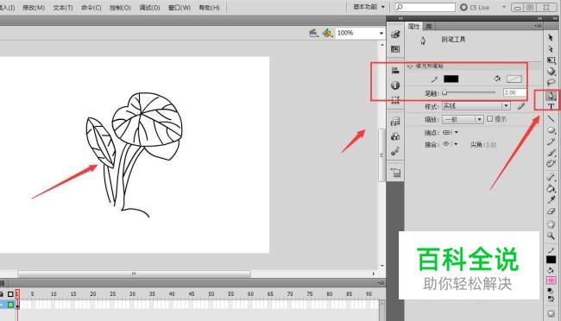This screenshot has width=561, height=321.
Task: Select the Brush tool
Action: 551,153
